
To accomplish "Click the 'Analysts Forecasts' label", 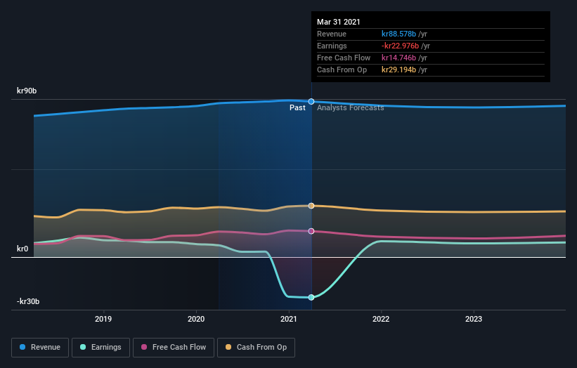I will coord(350,107).
